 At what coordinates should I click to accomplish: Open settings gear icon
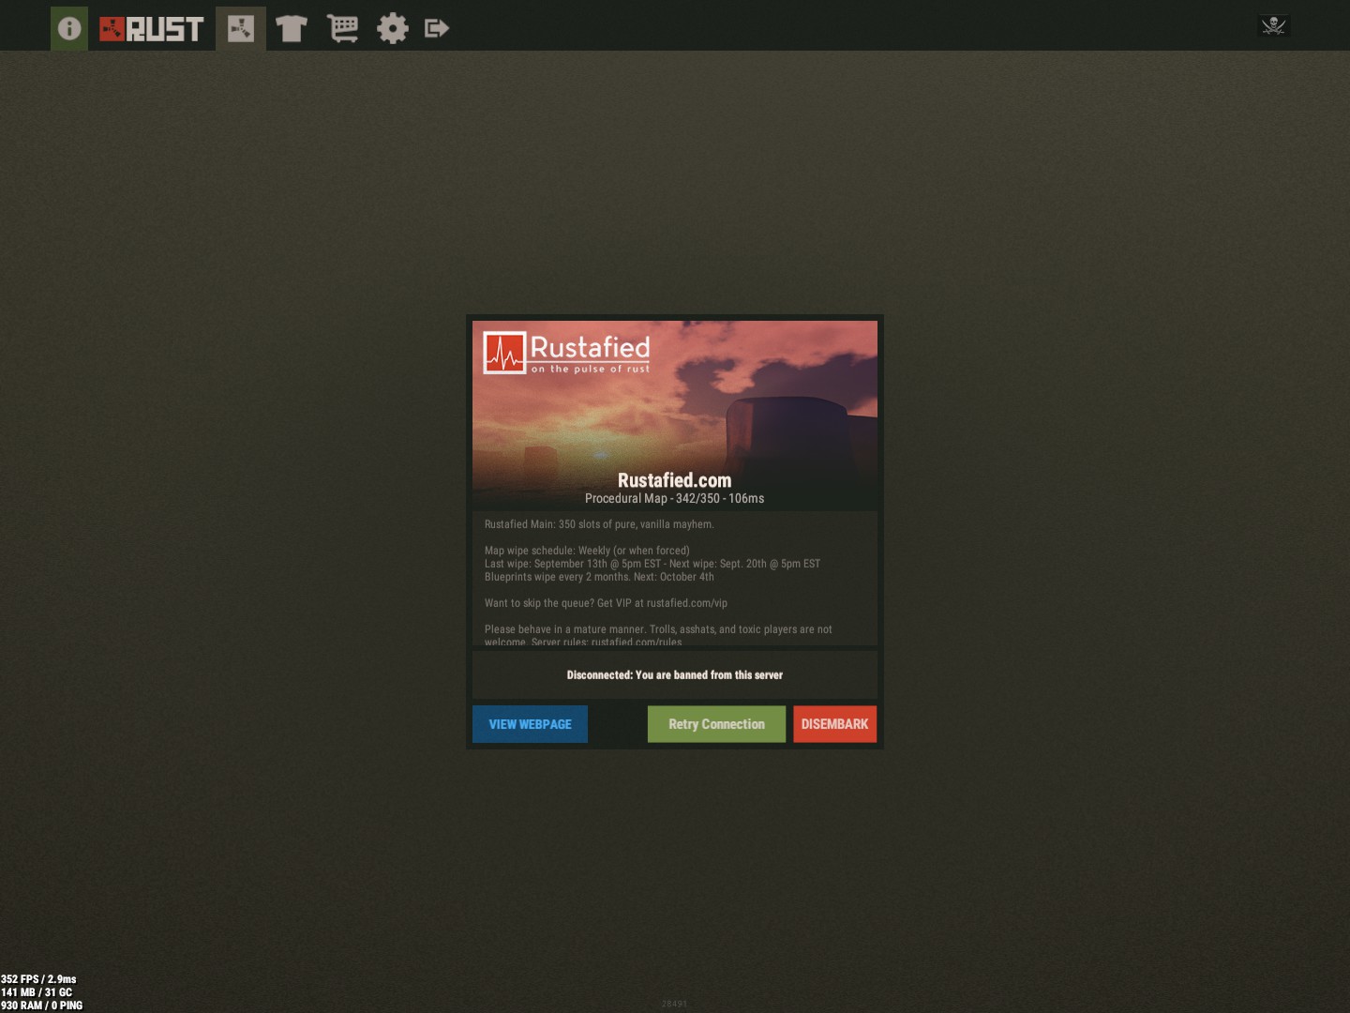click(x=393, y=28)
